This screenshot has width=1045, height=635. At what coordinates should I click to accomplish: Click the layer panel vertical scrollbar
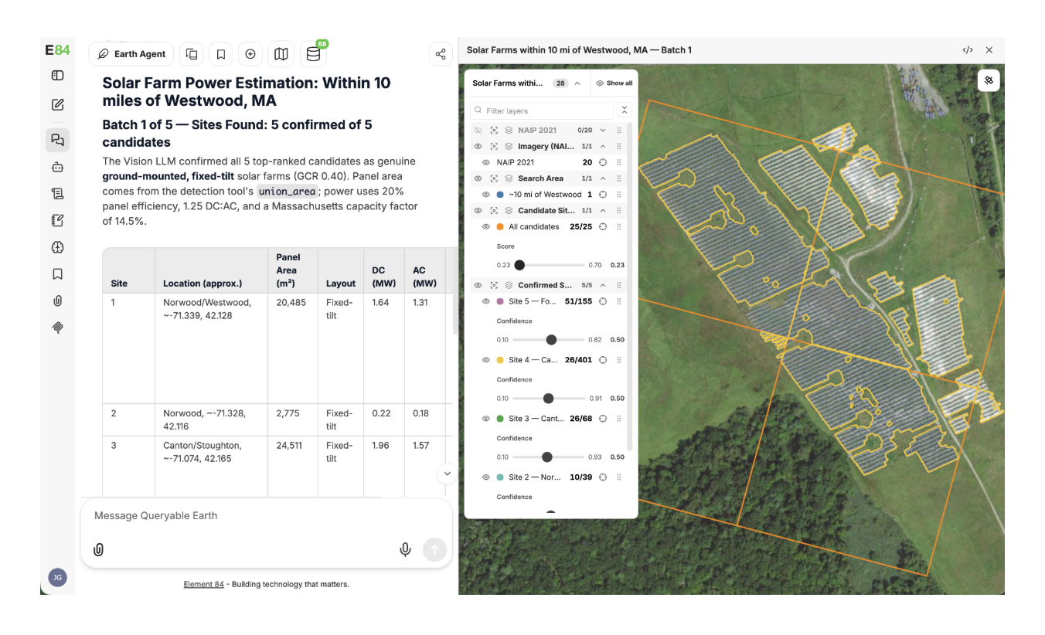click(x=630, y=287)
